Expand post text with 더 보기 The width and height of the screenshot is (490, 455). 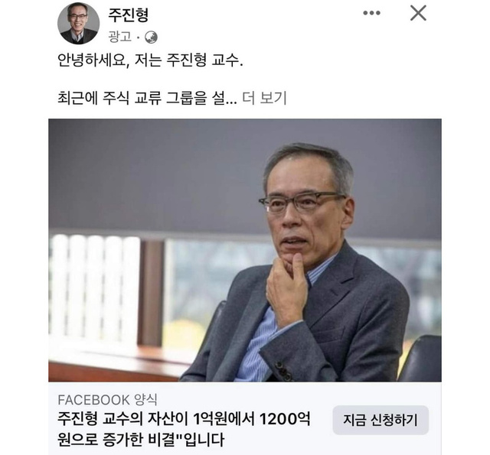[264, 98]
